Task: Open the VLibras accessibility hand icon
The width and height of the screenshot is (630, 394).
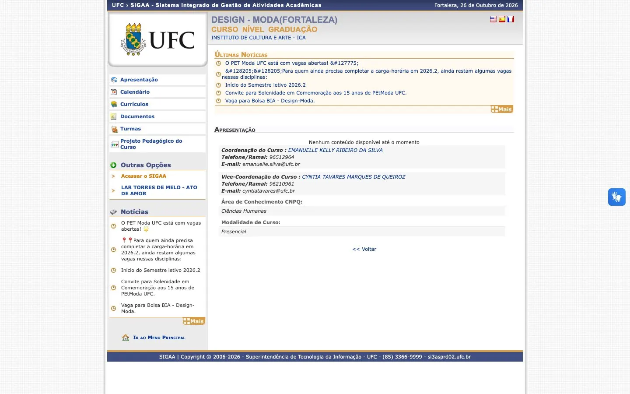Action: (617, 197)
